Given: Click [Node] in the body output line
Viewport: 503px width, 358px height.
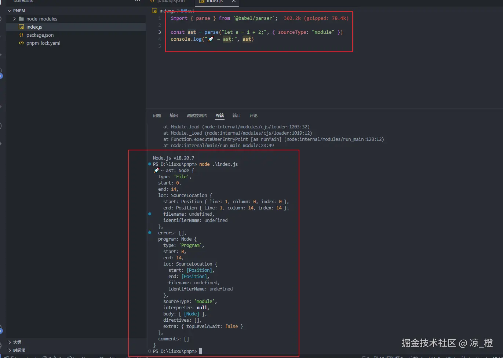Looking at the screenshot, I should click(192, 314).
